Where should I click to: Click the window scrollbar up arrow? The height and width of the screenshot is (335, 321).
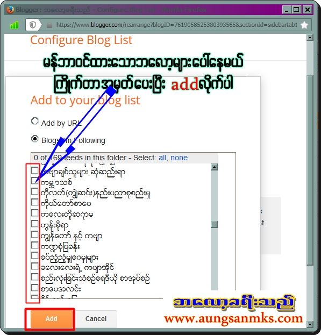point(310,38)
